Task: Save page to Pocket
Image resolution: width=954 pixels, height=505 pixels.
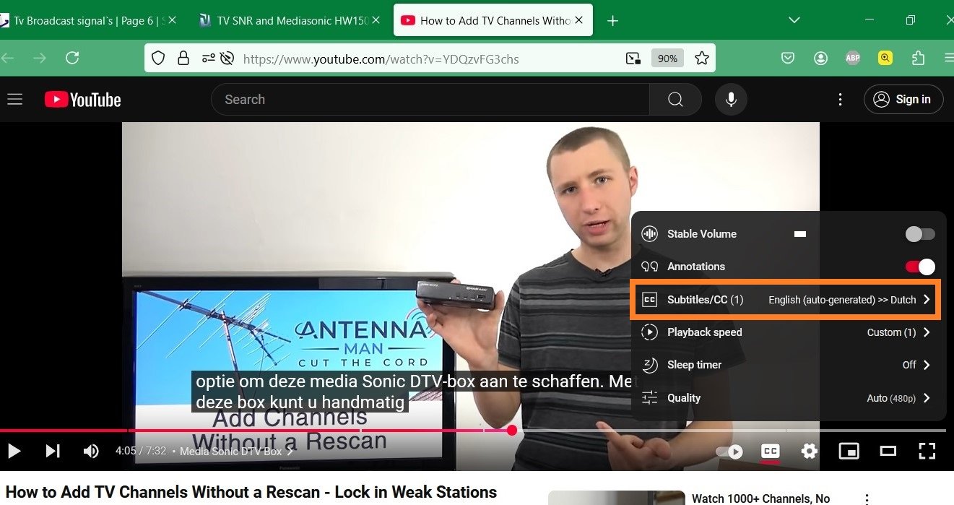Action: point(788,59)
